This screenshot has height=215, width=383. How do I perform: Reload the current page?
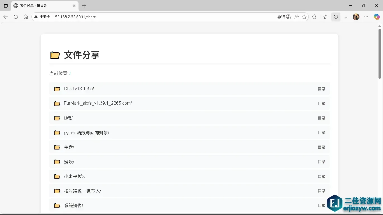click(16, 17)
